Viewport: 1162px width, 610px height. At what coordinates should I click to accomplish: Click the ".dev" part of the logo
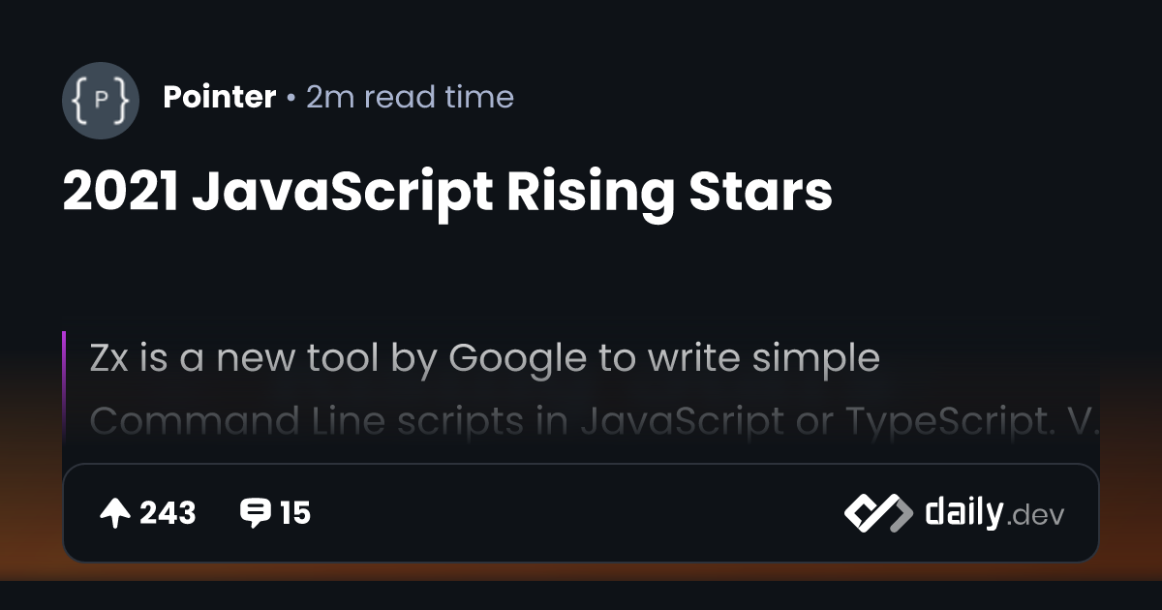(x=1036, y=516)
